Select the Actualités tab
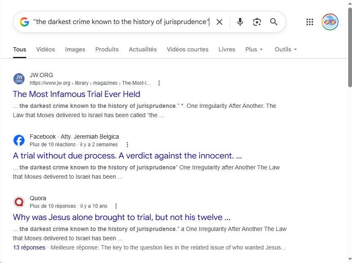 coord(143,49)
